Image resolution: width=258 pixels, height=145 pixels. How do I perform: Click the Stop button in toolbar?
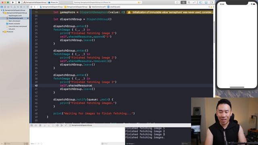[x=19, y=2]
